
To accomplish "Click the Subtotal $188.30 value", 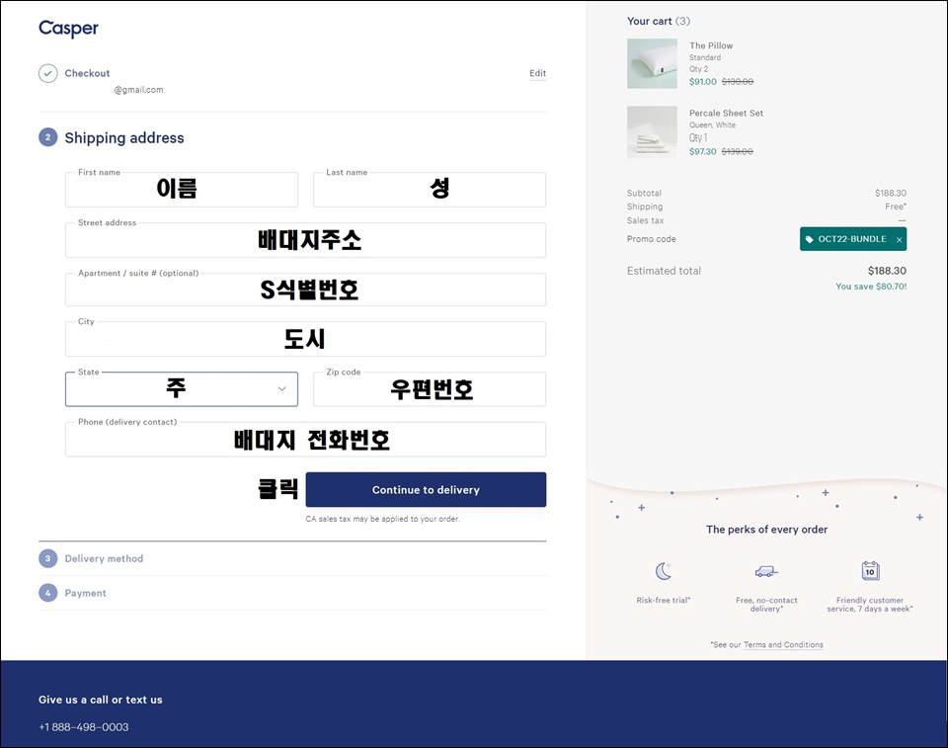I will 891,193.
